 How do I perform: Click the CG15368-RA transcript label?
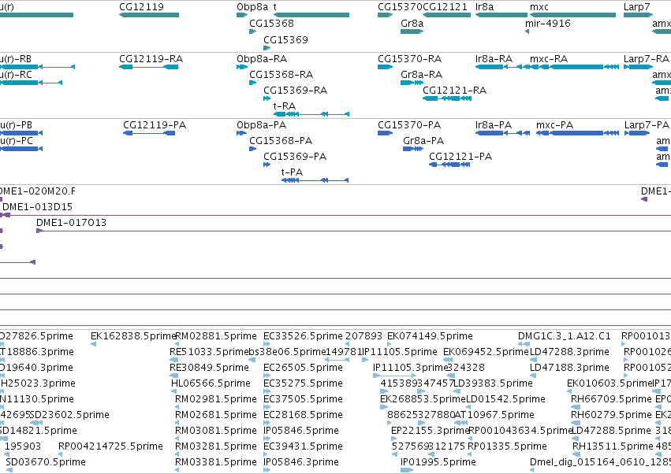[x=281, y=74]
